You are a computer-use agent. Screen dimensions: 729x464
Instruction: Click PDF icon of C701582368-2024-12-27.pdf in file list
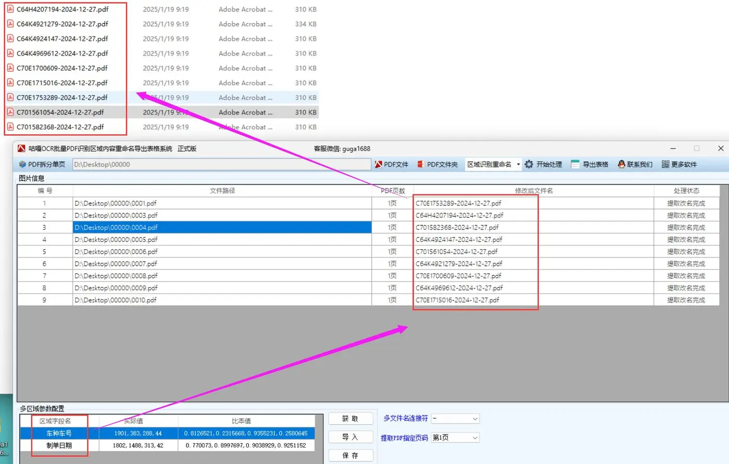[x=10, y=127]
